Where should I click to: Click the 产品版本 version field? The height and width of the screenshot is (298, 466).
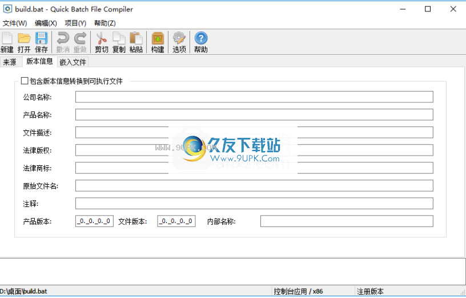(94, 221)
